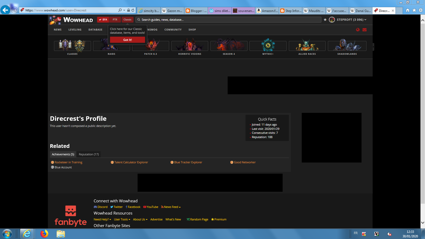Open the Raids category icon
Screen dimensions: 425x239
(x=112, y=46)
